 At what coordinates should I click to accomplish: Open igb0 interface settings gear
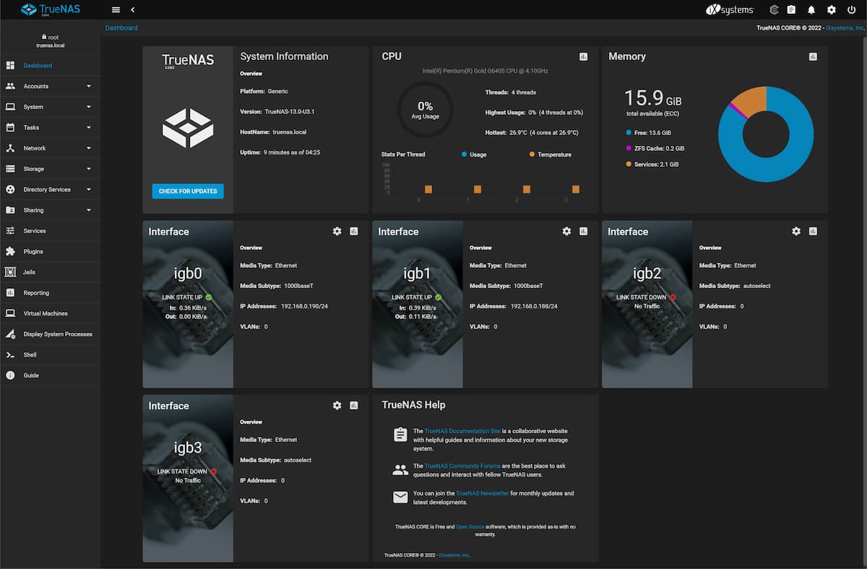(337, 231)
